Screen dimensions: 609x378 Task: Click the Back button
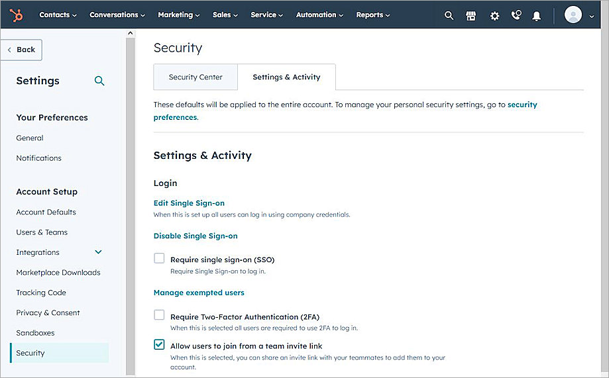click(22, 50)
